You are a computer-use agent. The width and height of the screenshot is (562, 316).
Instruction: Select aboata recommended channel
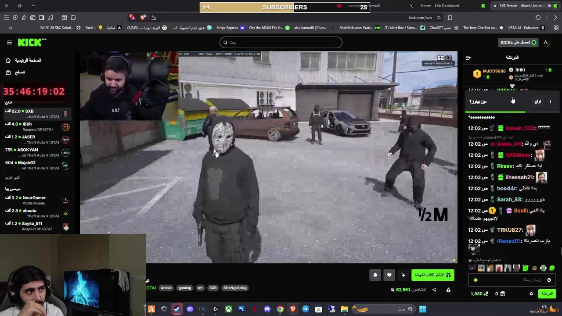(37, 213)
